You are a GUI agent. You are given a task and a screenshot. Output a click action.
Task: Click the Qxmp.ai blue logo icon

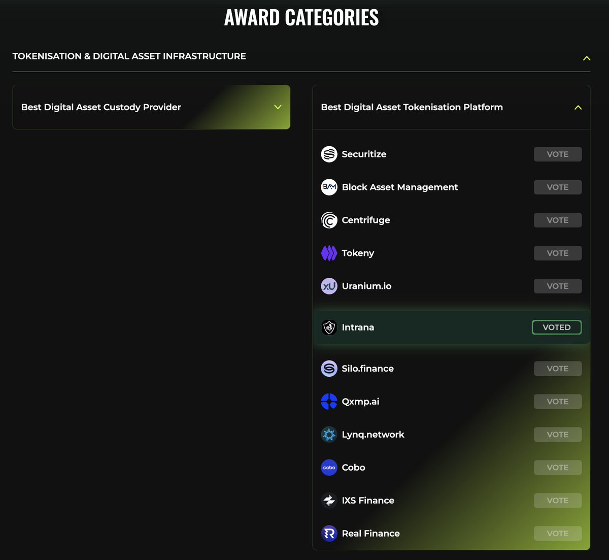pos(329,402)
